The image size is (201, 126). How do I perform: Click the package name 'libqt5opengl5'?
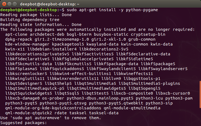click(144, 88)
